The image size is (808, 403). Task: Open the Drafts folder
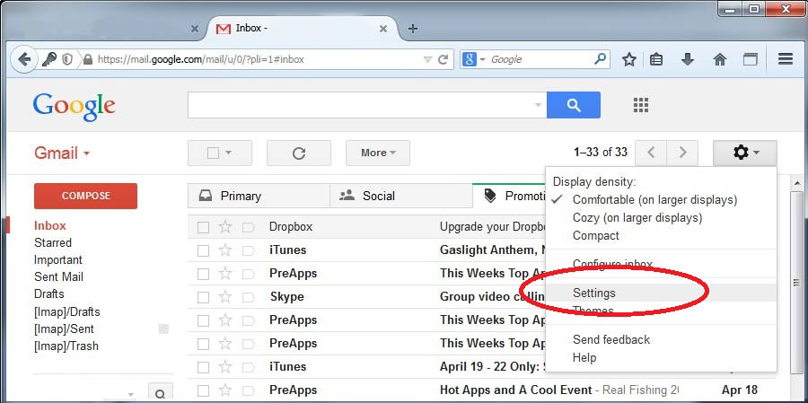[49, 294]
